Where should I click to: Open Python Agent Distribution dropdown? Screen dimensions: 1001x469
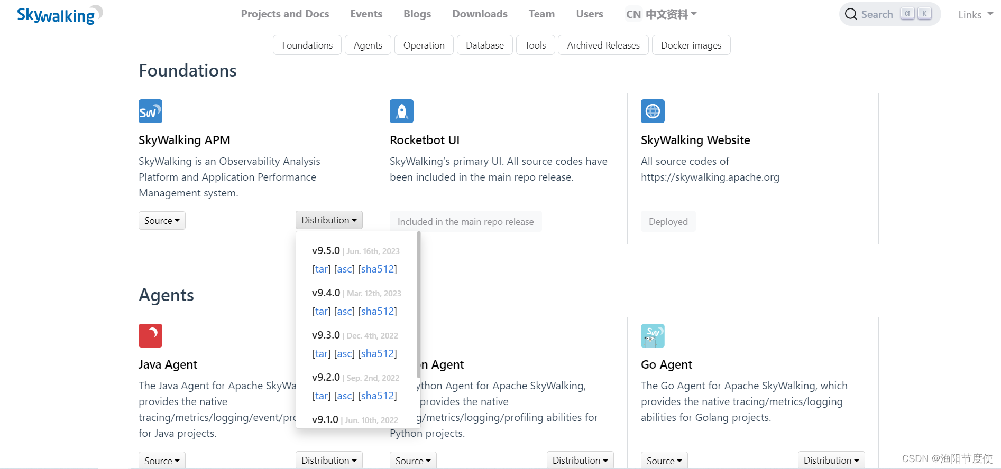click(580, 460)
